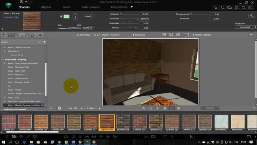257x145 pixels.
Task: Choose the Ladrillos 011 brick thumbnail
Action: 156,122
